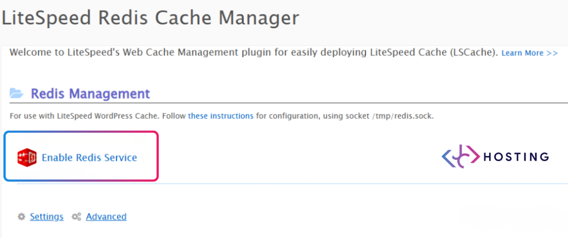Open the Advanced link
Image resolution: width=568 pixels, height=238 pixels.
point(106,217)
